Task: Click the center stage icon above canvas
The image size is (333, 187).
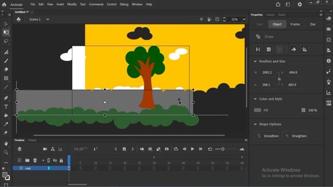Action: [201, 19]
